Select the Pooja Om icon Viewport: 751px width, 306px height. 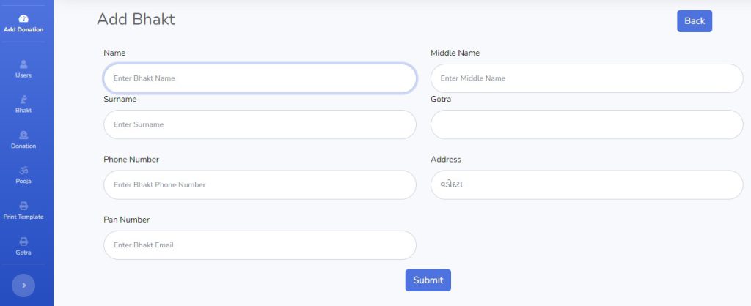click(23, 171)
